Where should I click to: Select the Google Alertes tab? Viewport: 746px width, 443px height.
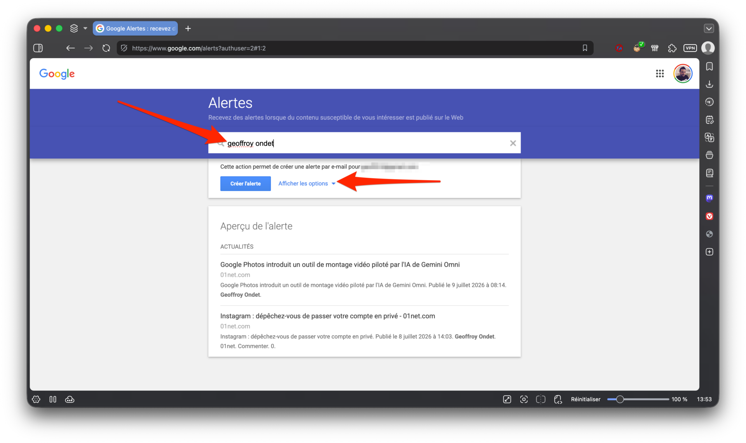(x=135, y=28)
